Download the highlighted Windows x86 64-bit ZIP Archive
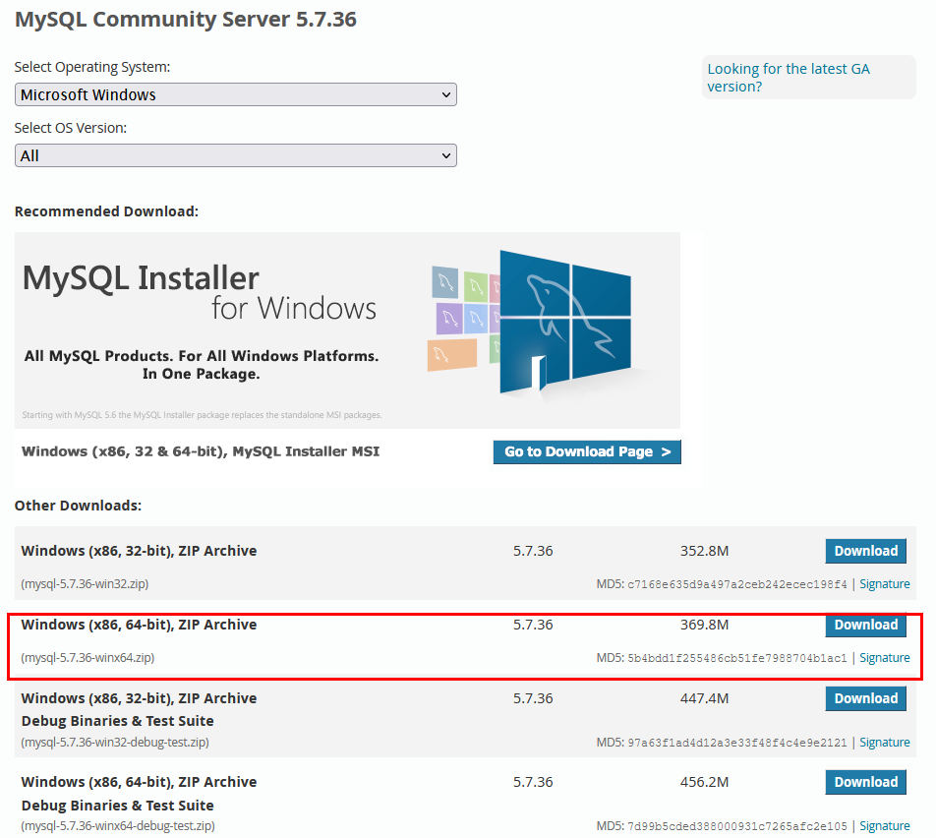This screenshot has width=936, height=838. (865, 625)
